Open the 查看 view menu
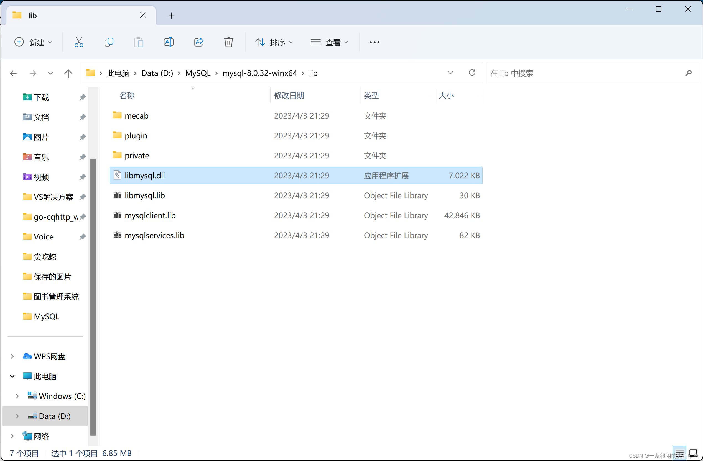Screen dimensions: 703x461 point(329,42)
